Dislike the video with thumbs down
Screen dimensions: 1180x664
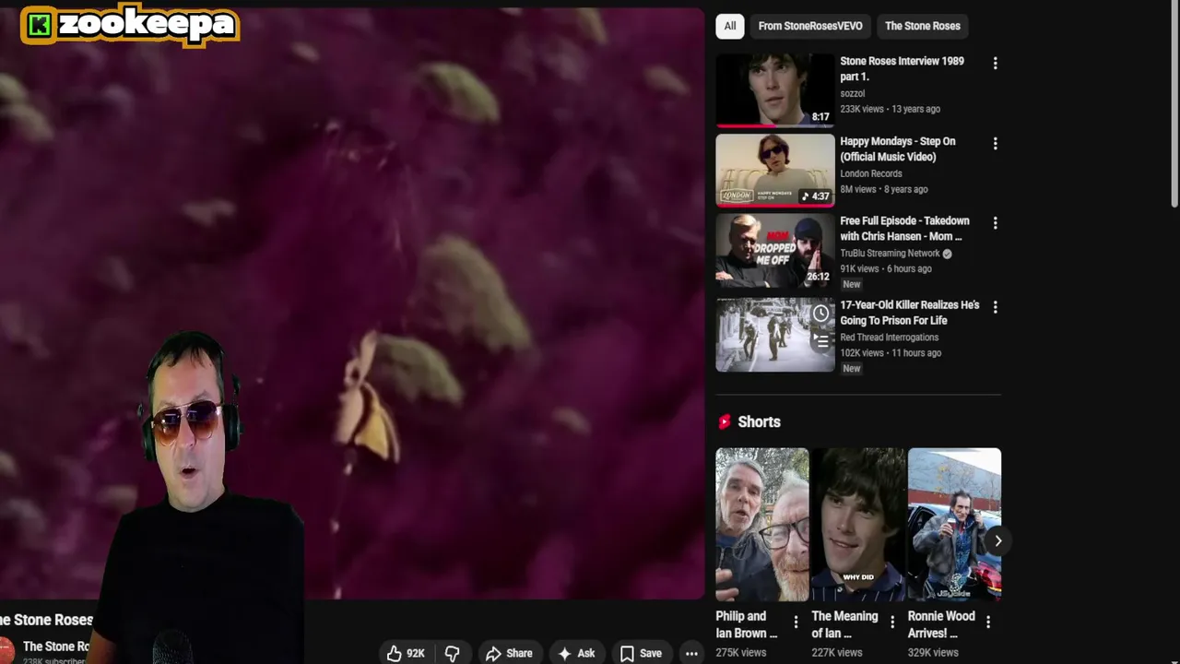tap(453, 653)
